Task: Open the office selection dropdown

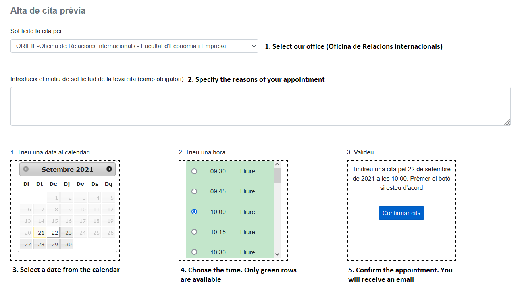Action: click(134, 46)
